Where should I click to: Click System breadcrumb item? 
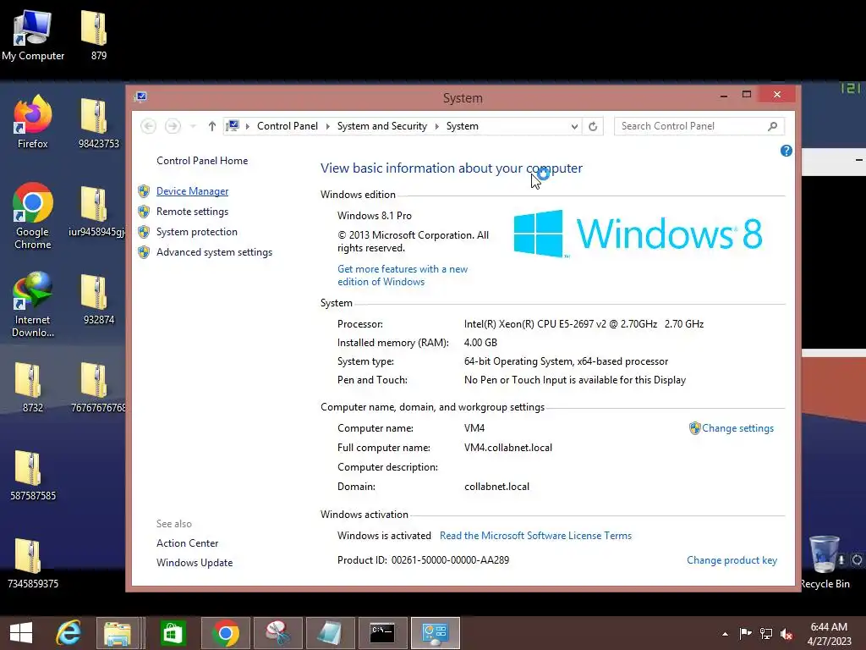[x=463, y=126]
